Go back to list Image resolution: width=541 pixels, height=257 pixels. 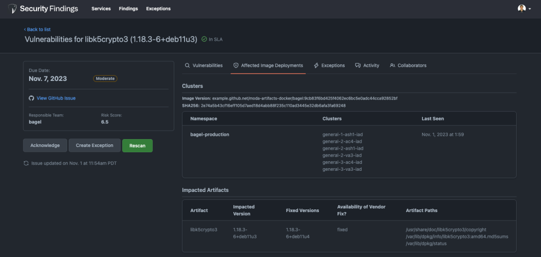(37, 29)
